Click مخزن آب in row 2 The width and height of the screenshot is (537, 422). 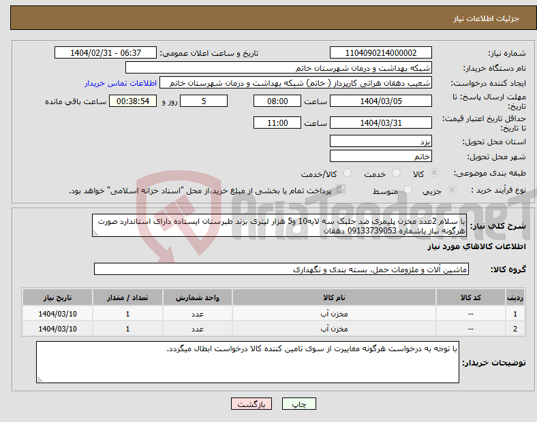tap(334, 329)
